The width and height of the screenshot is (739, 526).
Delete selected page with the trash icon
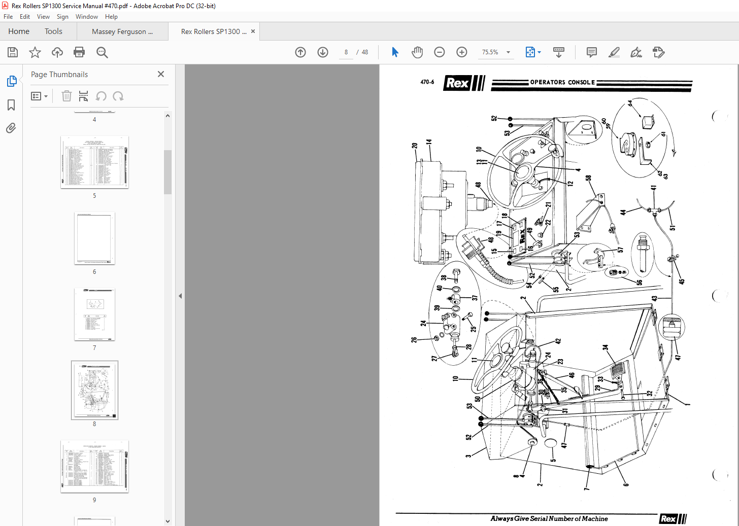pos(66,96)
